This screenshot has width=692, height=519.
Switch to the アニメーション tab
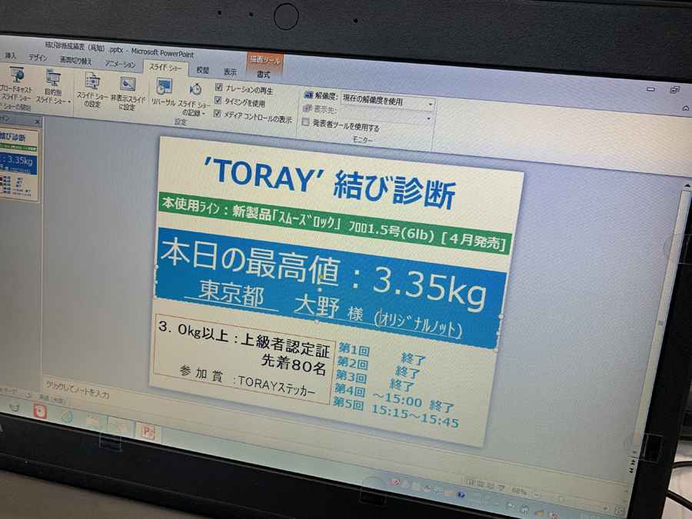coord(120,64)
